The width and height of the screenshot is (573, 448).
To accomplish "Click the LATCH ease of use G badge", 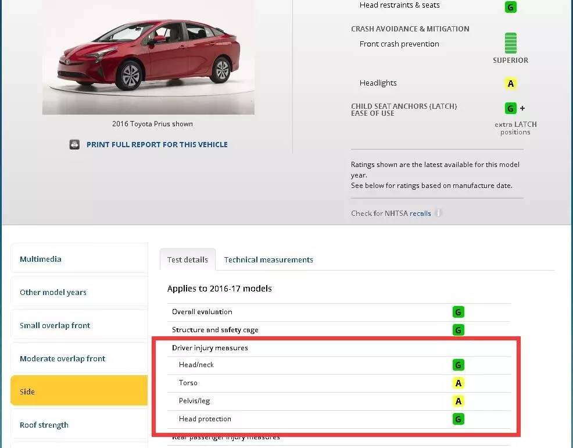I will coord(510,108).
